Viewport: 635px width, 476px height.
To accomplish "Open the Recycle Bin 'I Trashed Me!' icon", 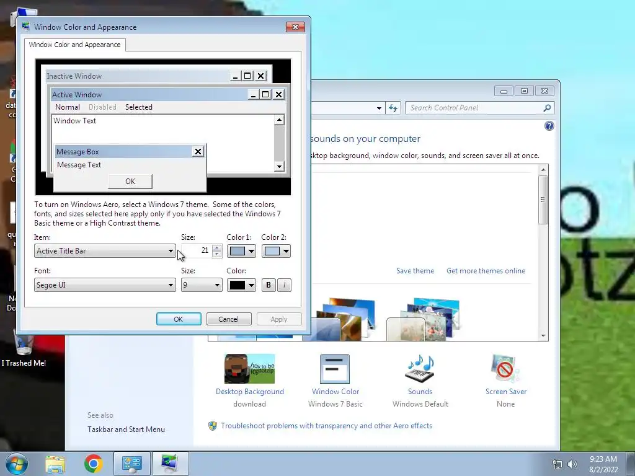I will (24, 348).
